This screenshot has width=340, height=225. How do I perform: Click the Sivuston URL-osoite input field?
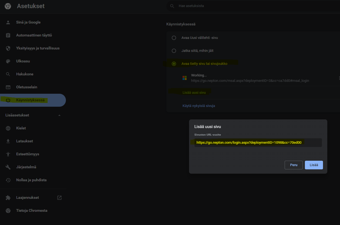tap(258, 143)
